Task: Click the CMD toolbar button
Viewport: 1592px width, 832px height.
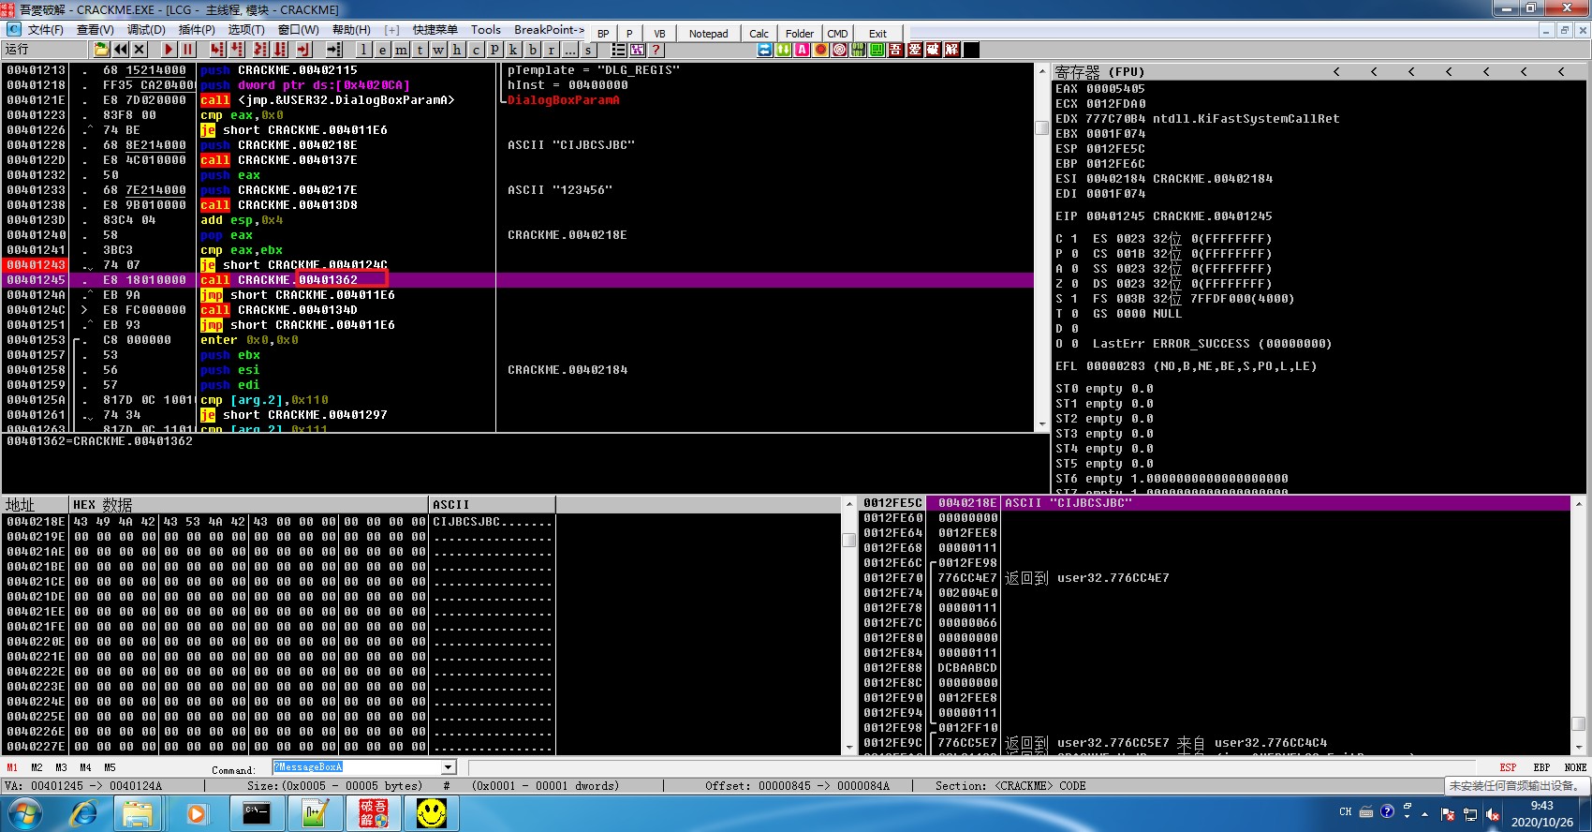Action: coord(837,34)
